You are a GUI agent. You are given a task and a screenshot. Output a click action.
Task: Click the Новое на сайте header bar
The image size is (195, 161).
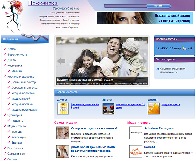tap(124, 92)
